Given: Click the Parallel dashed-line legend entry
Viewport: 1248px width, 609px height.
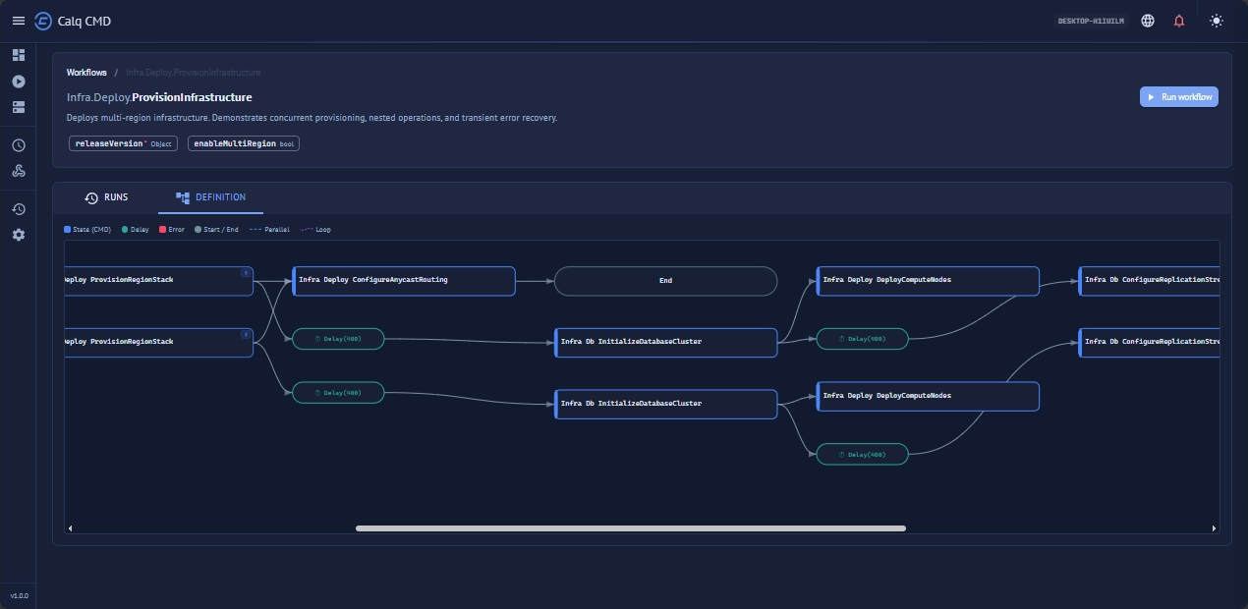Looking at the screenshot, I should (269, 230).
